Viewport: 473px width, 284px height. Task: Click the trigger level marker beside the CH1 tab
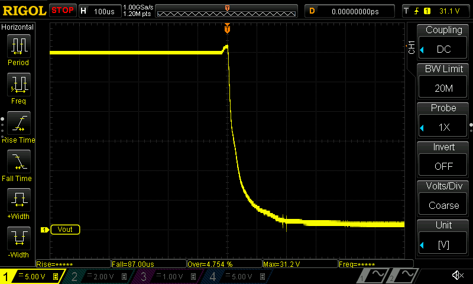pyautogui.click(x=406, y=46)
